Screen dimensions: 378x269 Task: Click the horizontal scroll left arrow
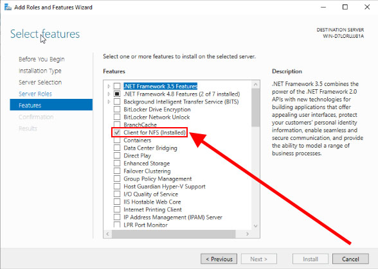[x=108, y=234]
